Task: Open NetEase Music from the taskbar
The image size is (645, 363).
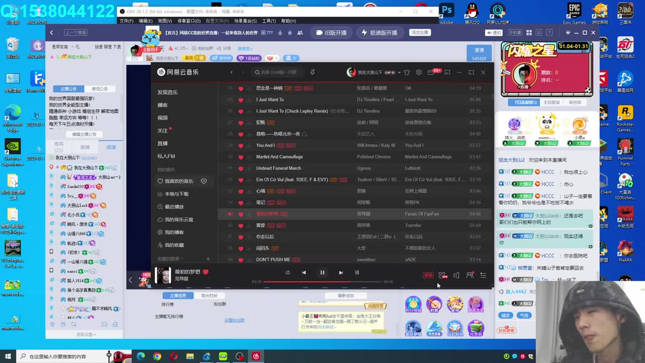Action: (256, 356)
